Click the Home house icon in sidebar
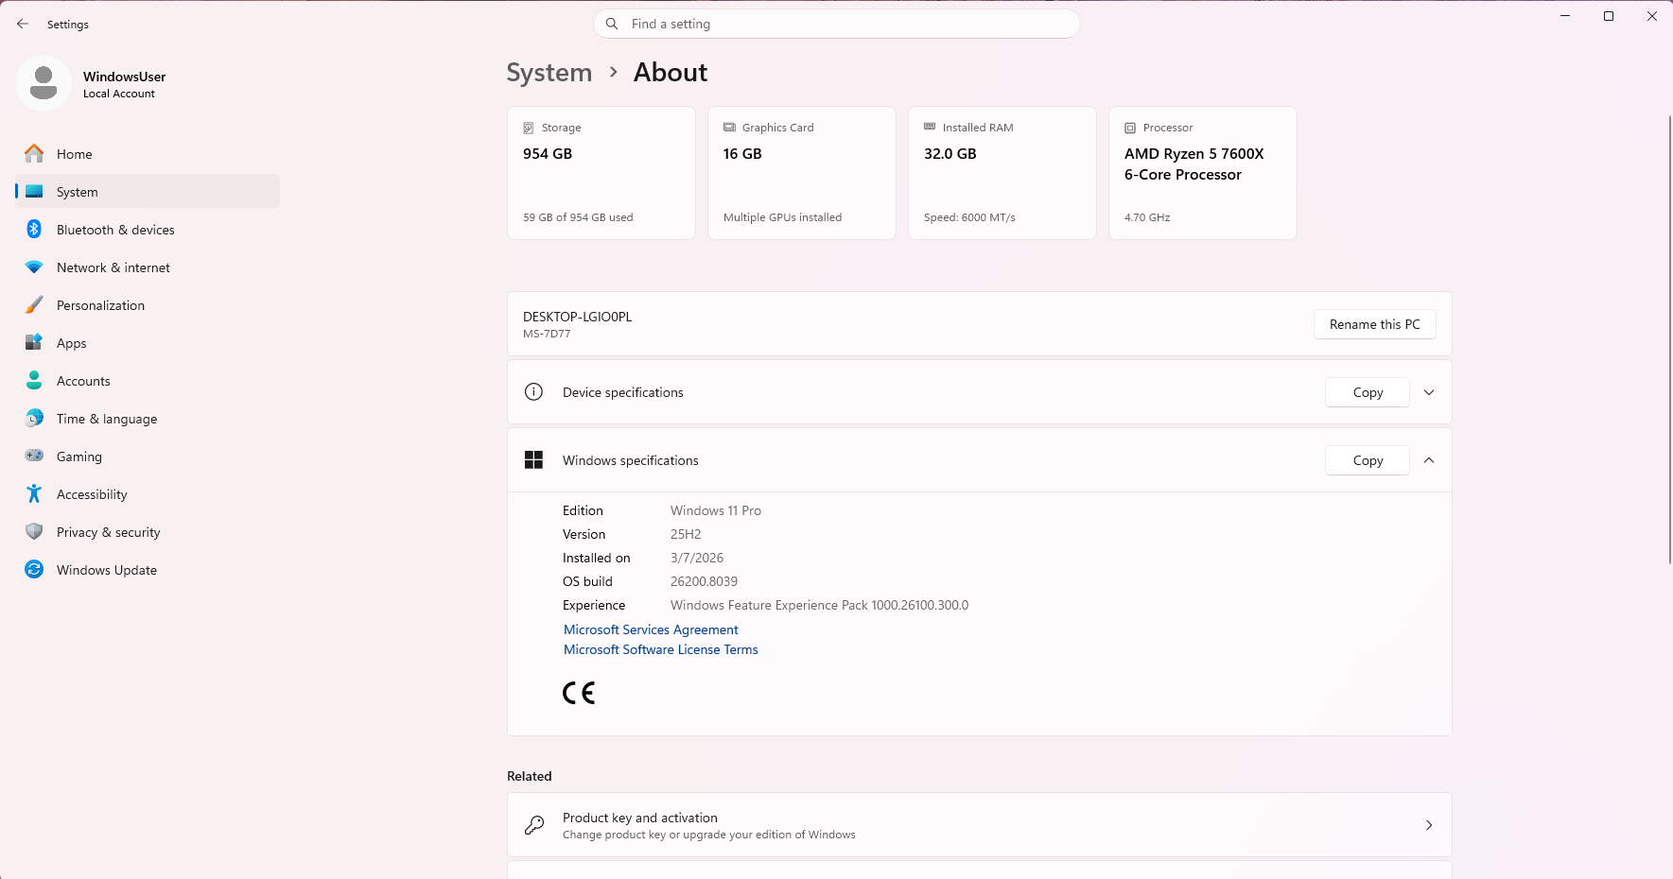 tap(34, 153)
